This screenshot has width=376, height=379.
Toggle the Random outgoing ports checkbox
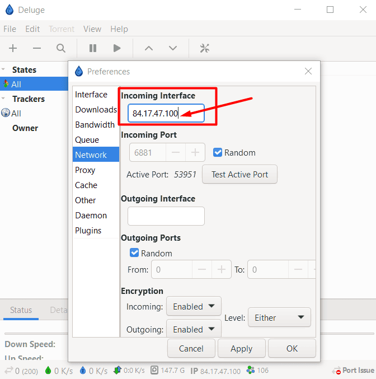(x=134, y=253)
